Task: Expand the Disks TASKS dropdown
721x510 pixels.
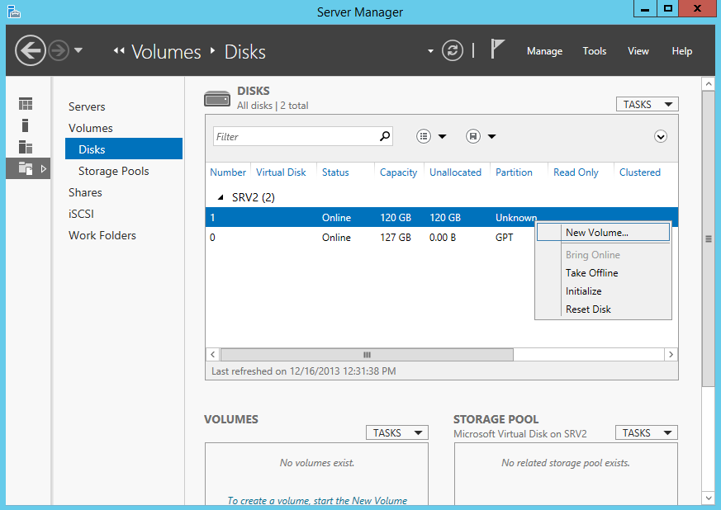Action: (x=647, y=105)
